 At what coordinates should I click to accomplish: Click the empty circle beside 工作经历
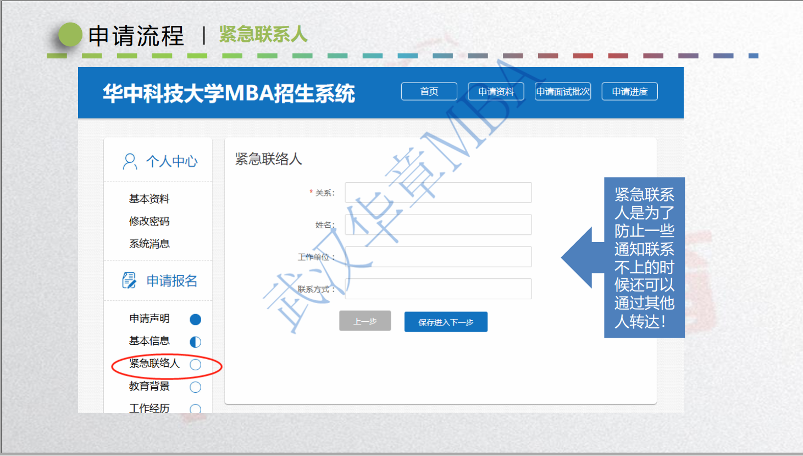point(195,409)
